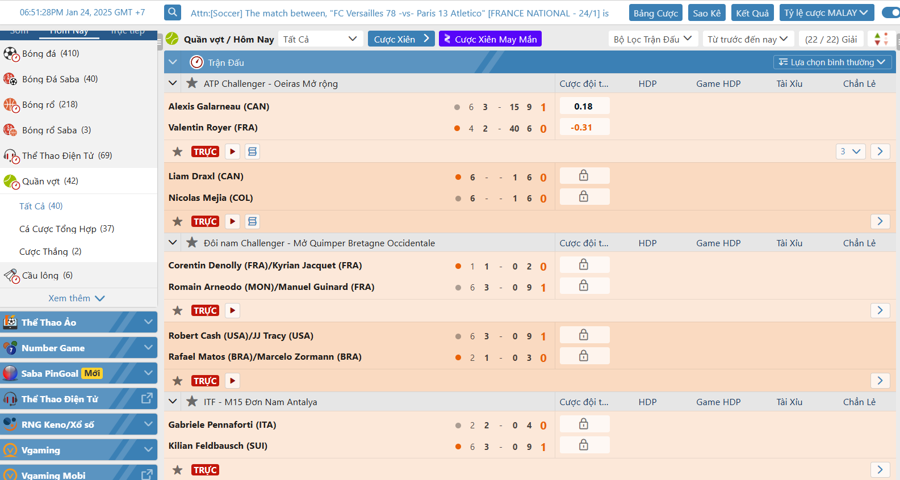Favorite ATP Challenger Oeiras league star
Viewport: 900px width, 480px height.
192,83
